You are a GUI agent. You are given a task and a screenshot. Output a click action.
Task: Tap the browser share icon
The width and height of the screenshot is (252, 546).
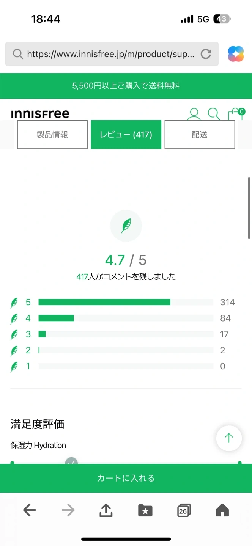(x=106, y=510)
